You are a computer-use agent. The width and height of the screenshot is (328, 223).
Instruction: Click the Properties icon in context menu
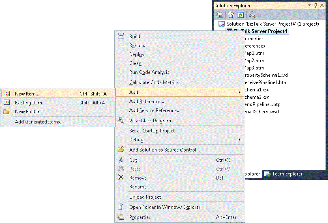(121, 217)
